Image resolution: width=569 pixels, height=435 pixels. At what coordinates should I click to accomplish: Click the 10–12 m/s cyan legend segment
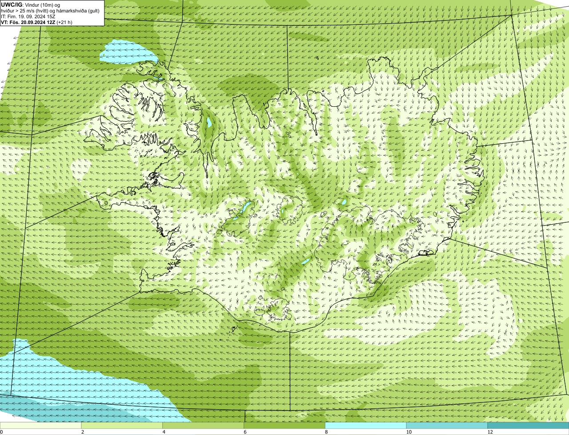(447, 425)
